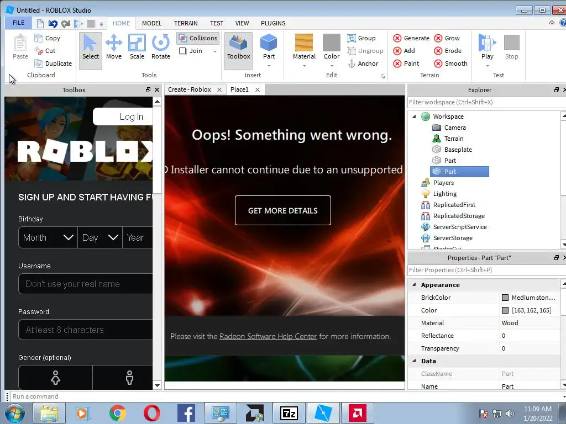Viewport: 566px width, 424px height.
Task: Redo the last action
Action: [x=66, y=24]
